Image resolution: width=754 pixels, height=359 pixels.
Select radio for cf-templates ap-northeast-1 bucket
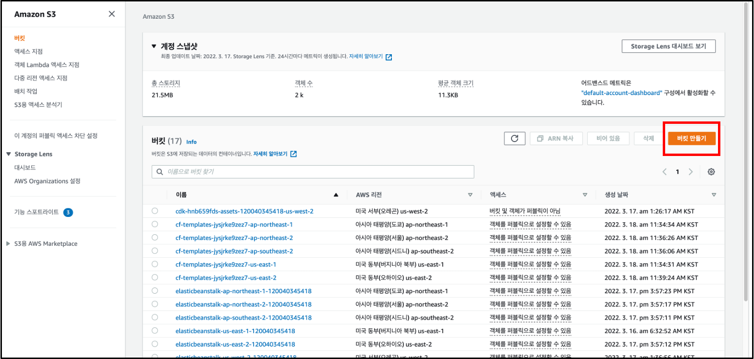(155, 224)
